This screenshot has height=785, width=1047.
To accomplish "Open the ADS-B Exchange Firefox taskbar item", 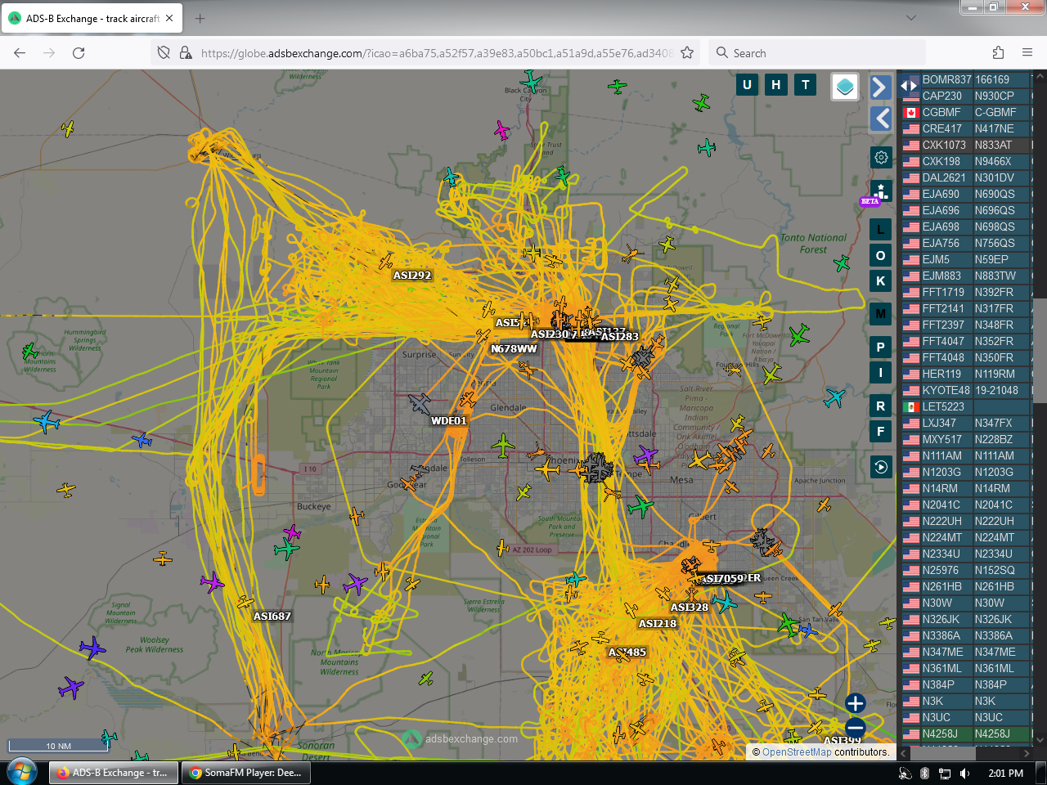I will pyautogui.click(x=114, y=773).
